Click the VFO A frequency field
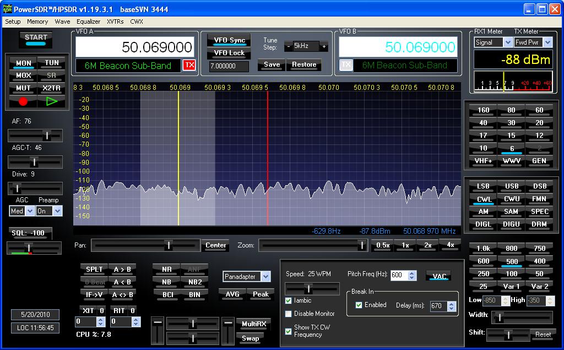Image resolution: width=564 pixels, height=350 pixels. click(134, 47)
